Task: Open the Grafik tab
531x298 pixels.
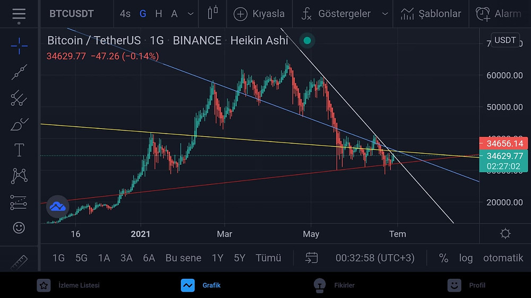Action: tap(201, 285)
